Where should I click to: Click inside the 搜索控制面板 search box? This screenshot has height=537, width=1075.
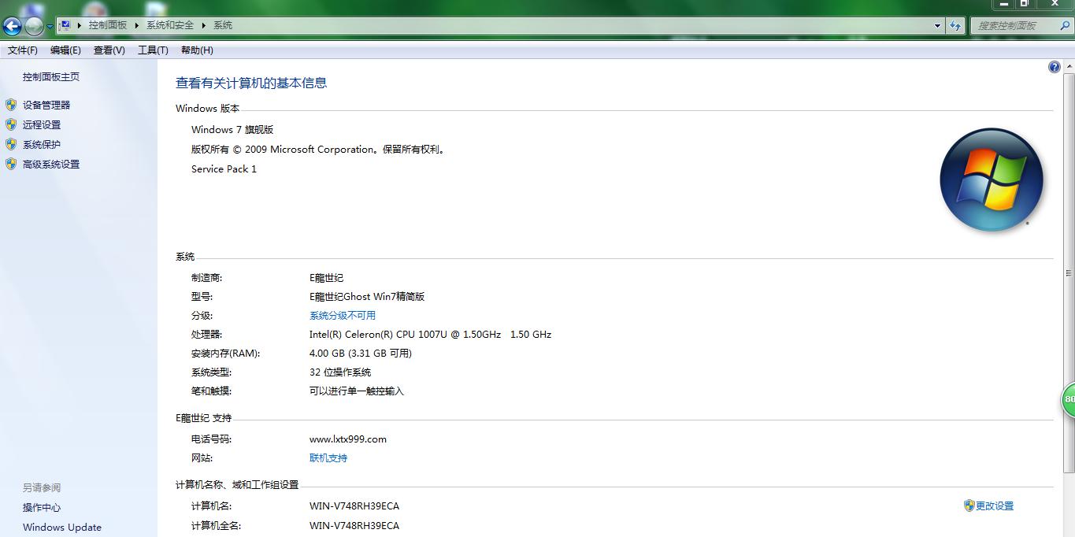pos(1016,24)
